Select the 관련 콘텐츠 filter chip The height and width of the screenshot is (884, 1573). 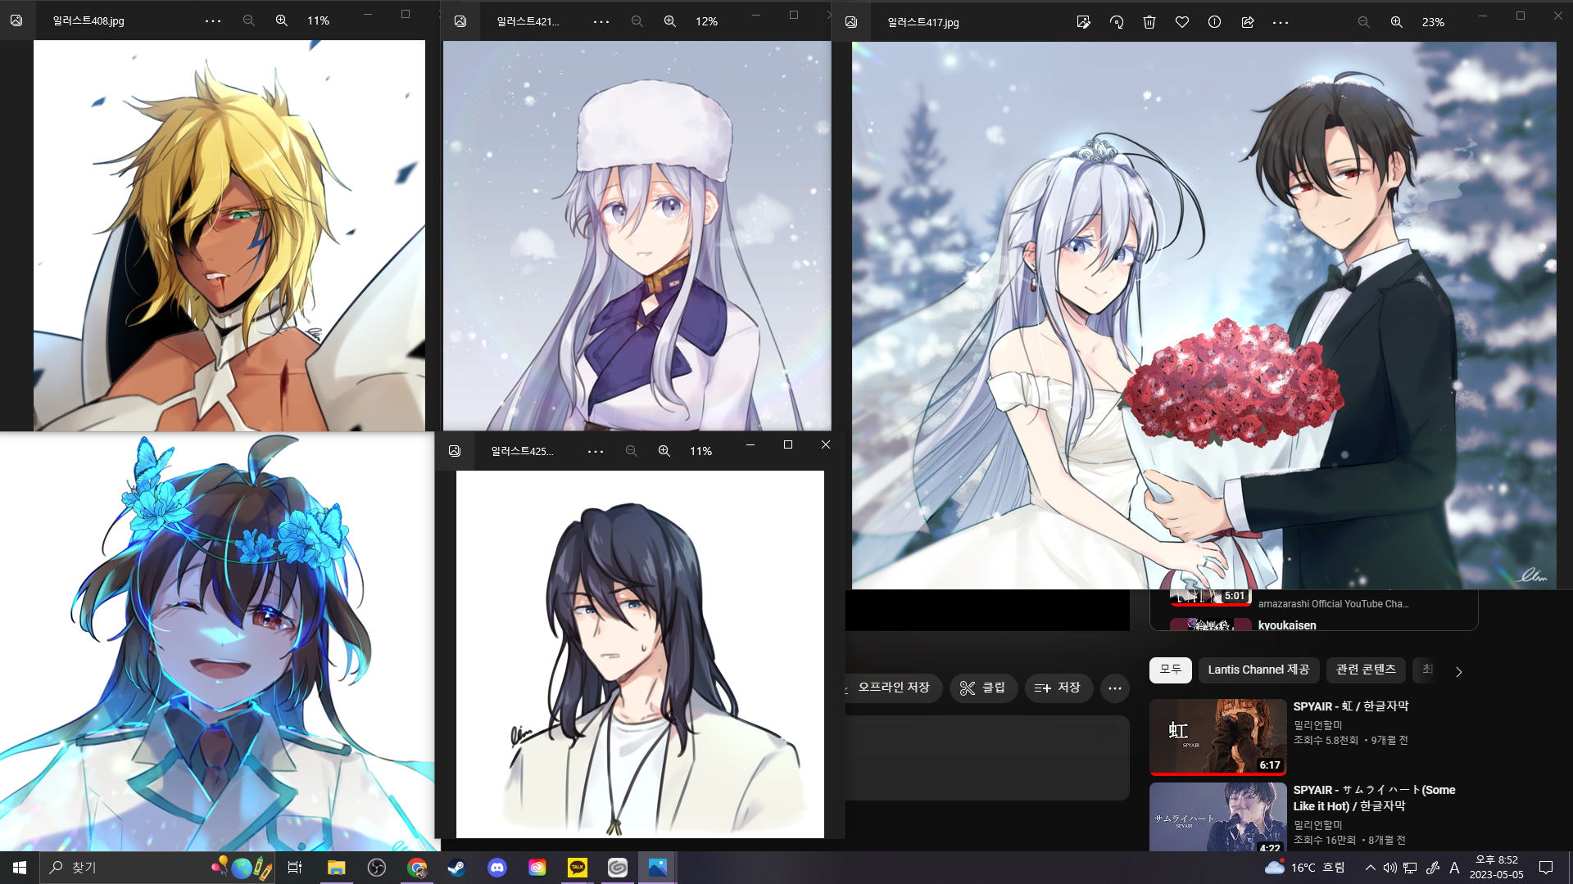point(1366,670)
